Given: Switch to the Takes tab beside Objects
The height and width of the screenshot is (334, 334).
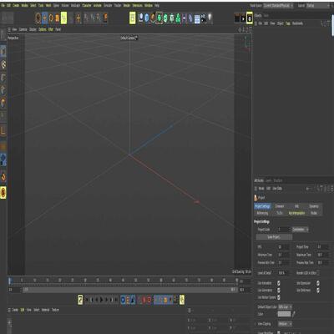Looking at the screenshot, I should click(266, 16).
